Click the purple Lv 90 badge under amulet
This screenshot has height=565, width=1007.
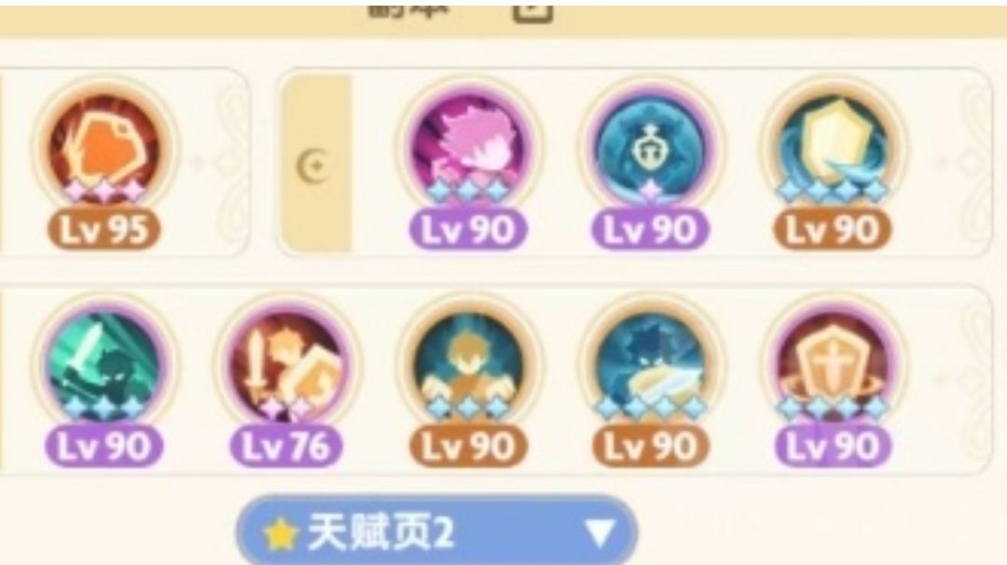(x=650, y=229)
